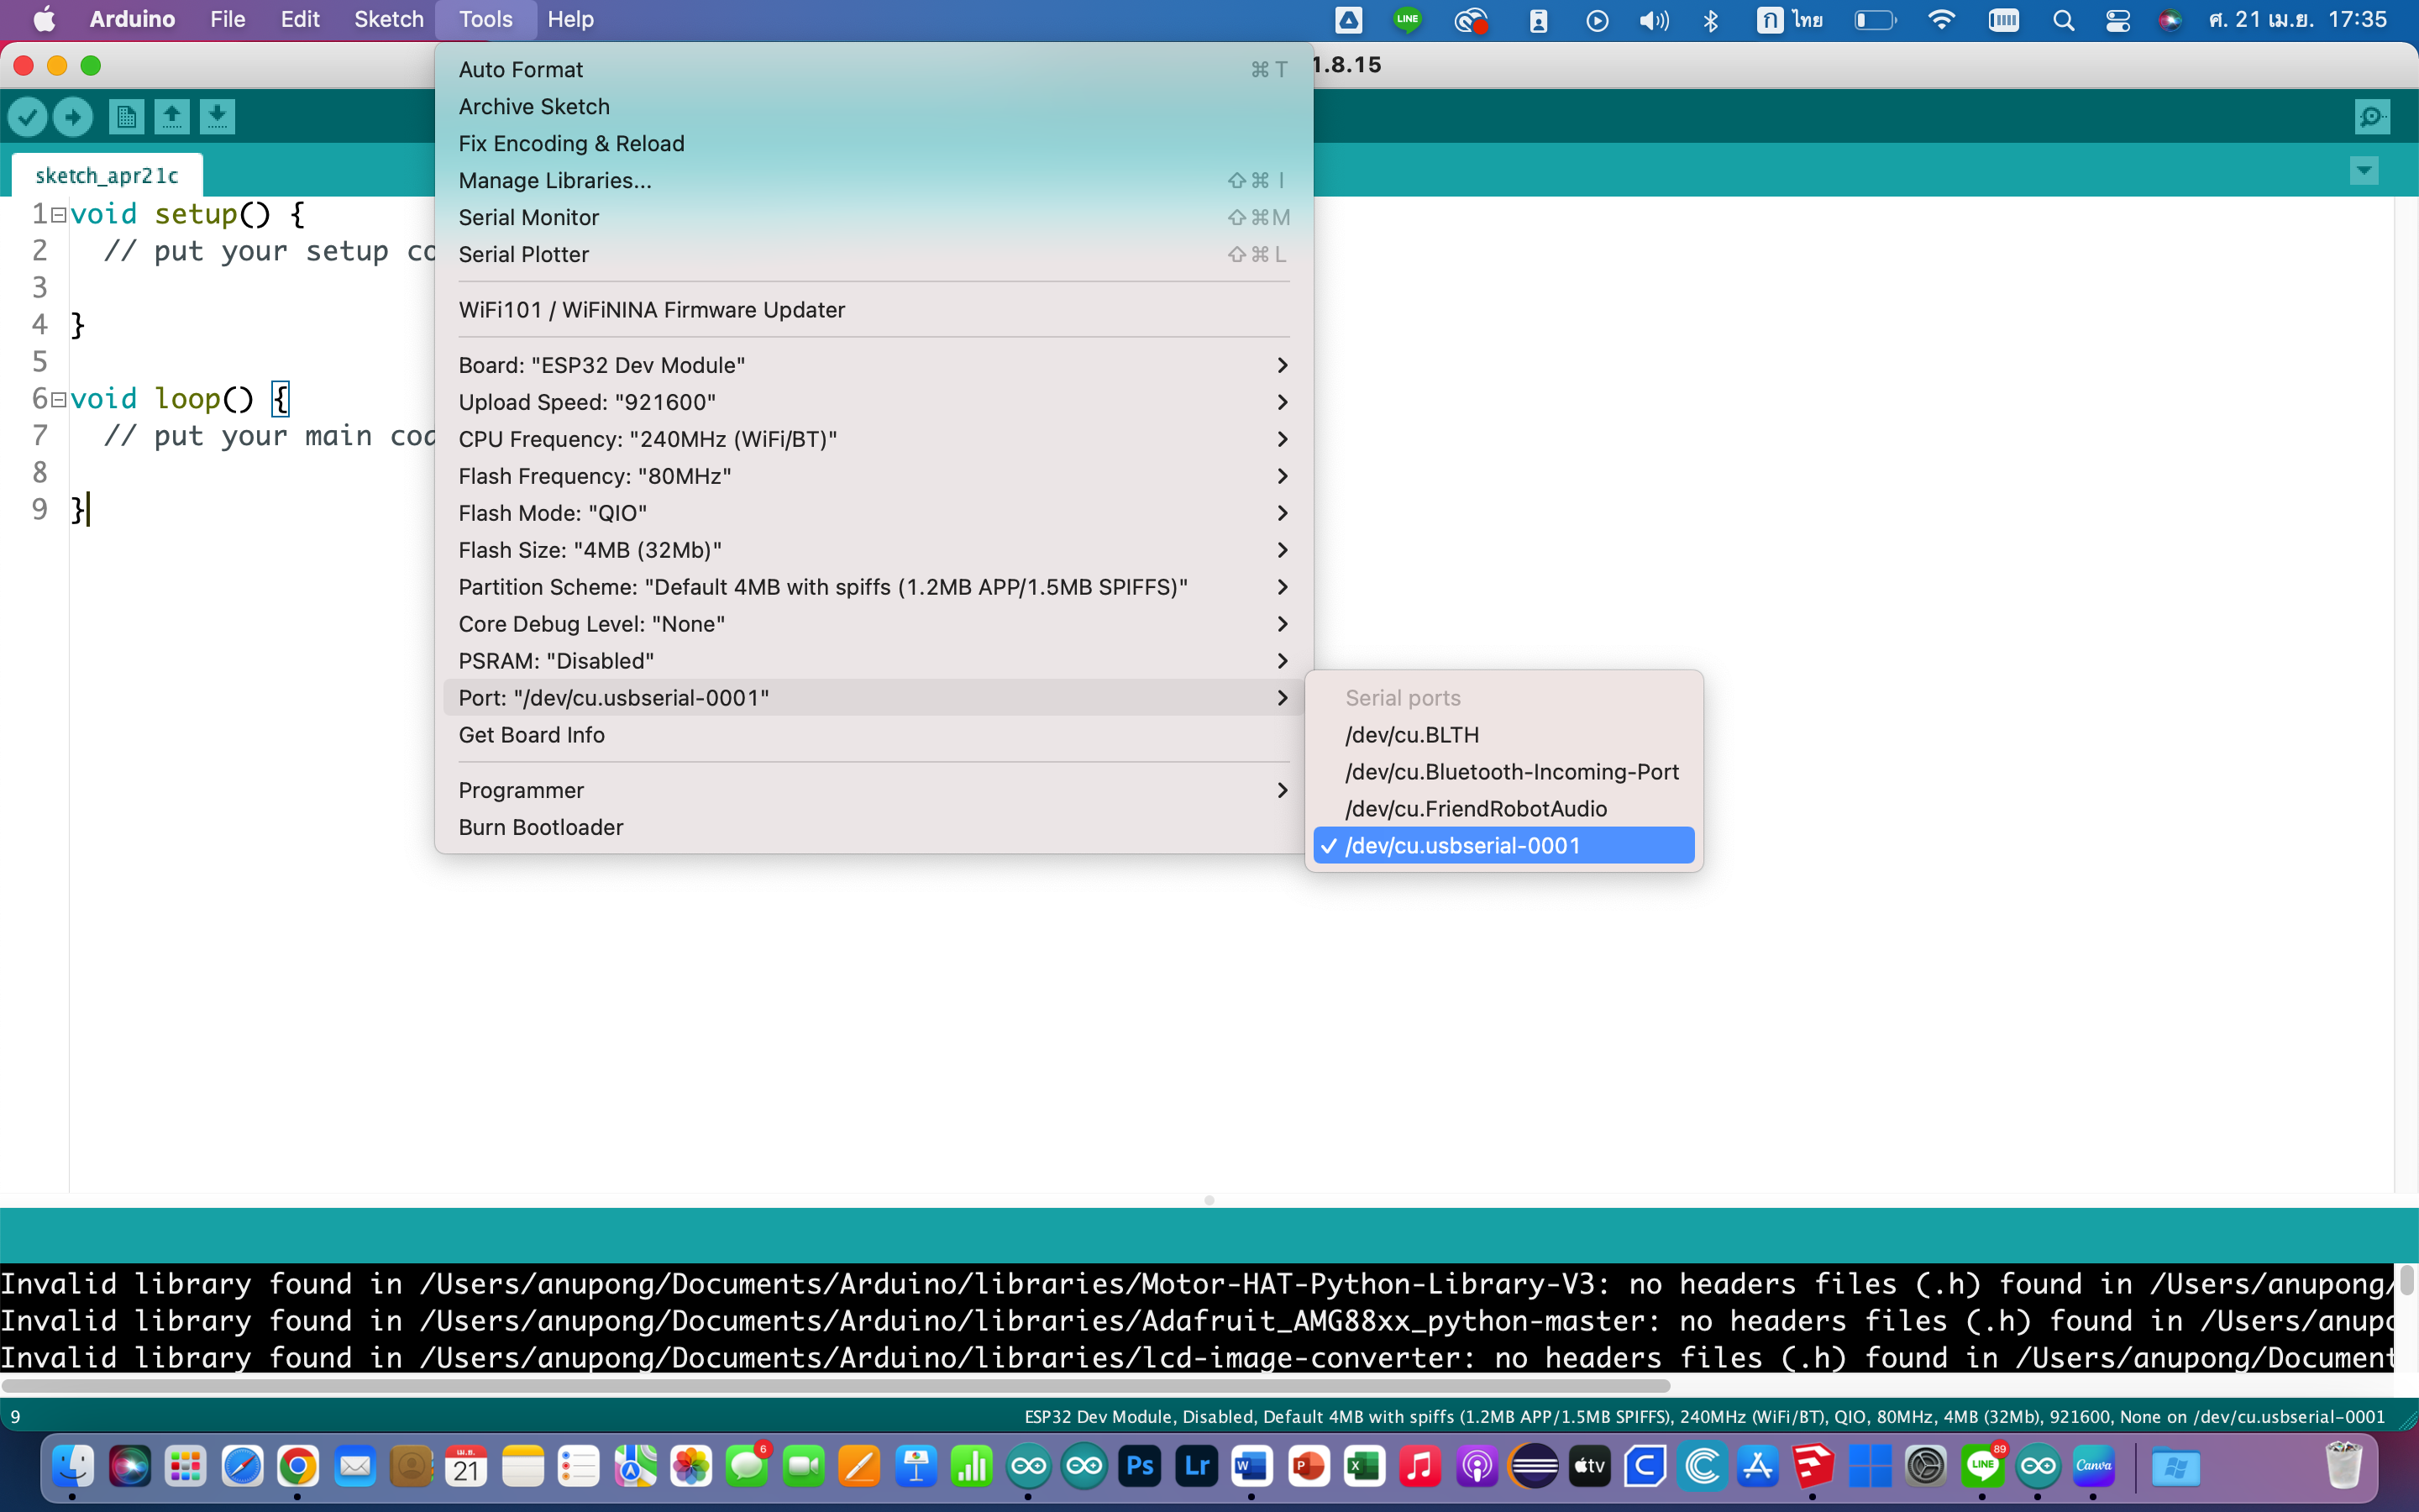Expand the Flash Size 4MB submenu

coord(873,551)
